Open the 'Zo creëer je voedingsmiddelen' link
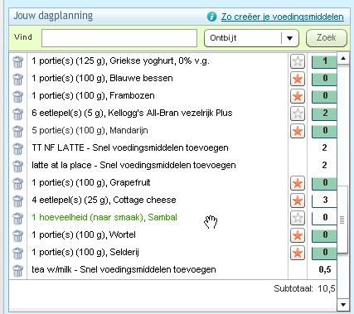354x314 pixels. [x=283, y=17]
